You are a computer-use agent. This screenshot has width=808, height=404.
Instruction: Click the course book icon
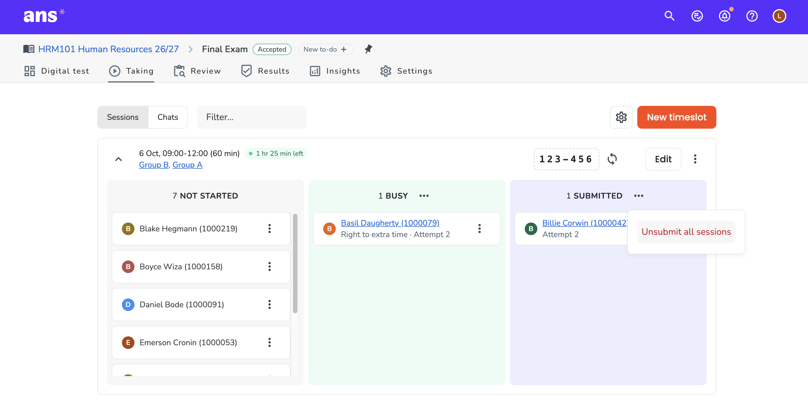[29, 49]
